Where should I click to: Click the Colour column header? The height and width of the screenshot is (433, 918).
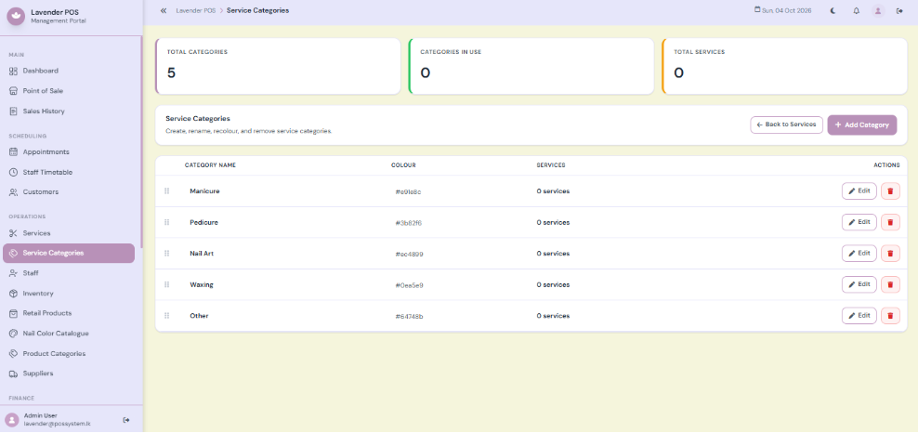click(403, 165)
